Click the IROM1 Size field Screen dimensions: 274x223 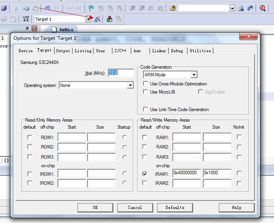pyautogui.click(x=101, y=173)
